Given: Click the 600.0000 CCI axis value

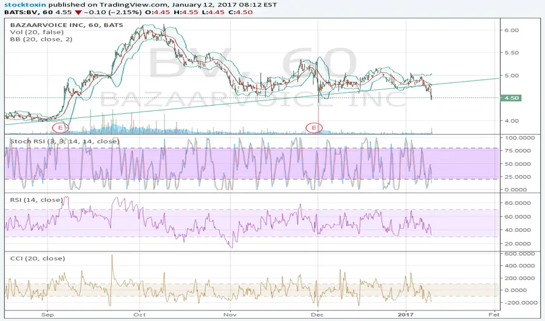Looking at the screenshot, I should (x=519, y=254).
